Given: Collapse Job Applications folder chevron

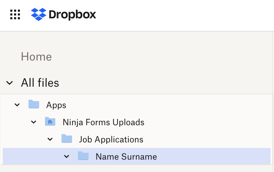Looking at the screenshot, I should [50, 139].
